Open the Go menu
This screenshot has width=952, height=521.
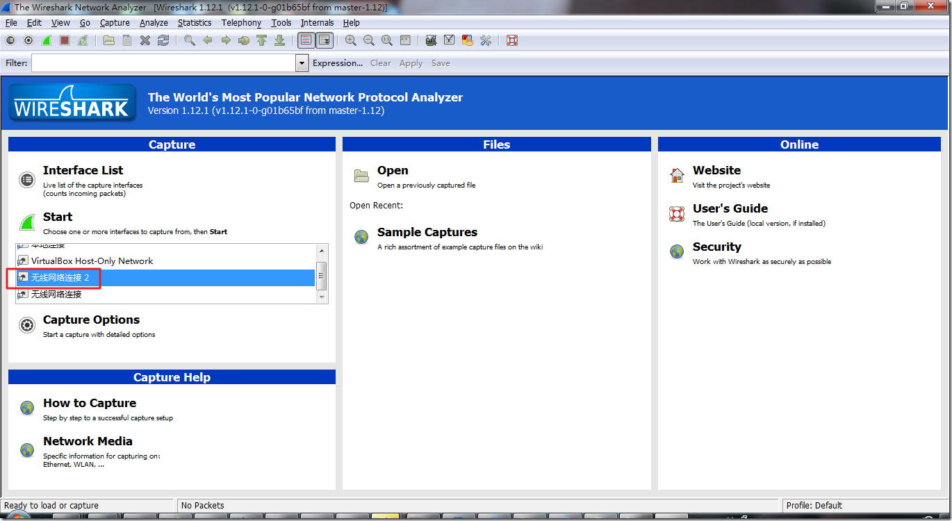85,23
